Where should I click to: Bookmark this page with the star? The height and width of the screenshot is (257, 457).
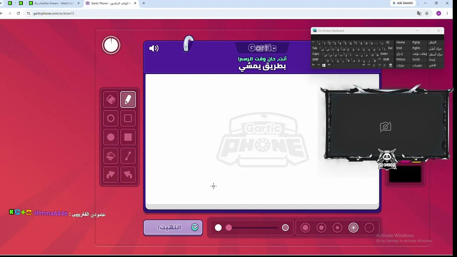pyautogui.click(x=427, y=13)
